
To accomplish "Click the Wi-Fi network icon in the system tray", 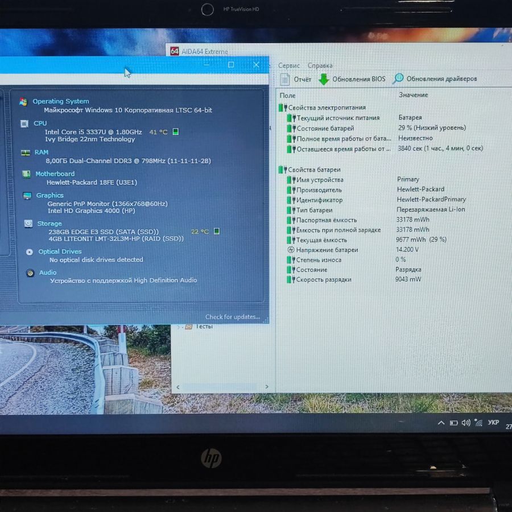I will [x=478, y=423].
